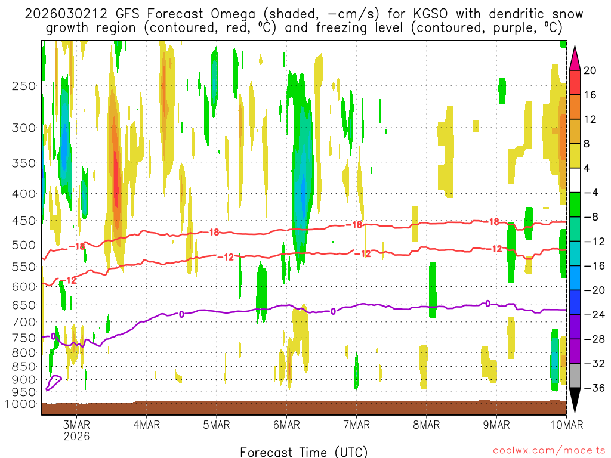Click the 950 pressure level label
The height and width of the screenshot is (458, 611).
click(x=24, y=392)
